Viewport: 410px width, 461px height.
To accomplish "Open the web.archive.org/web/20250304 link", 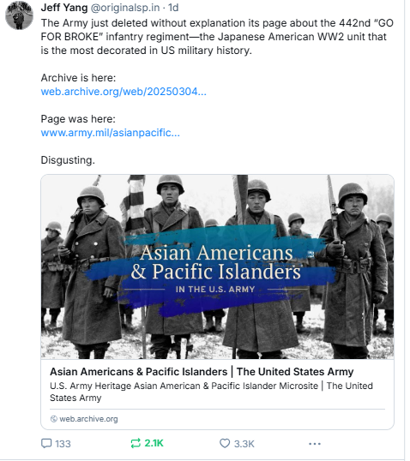I will pos(124,92).
